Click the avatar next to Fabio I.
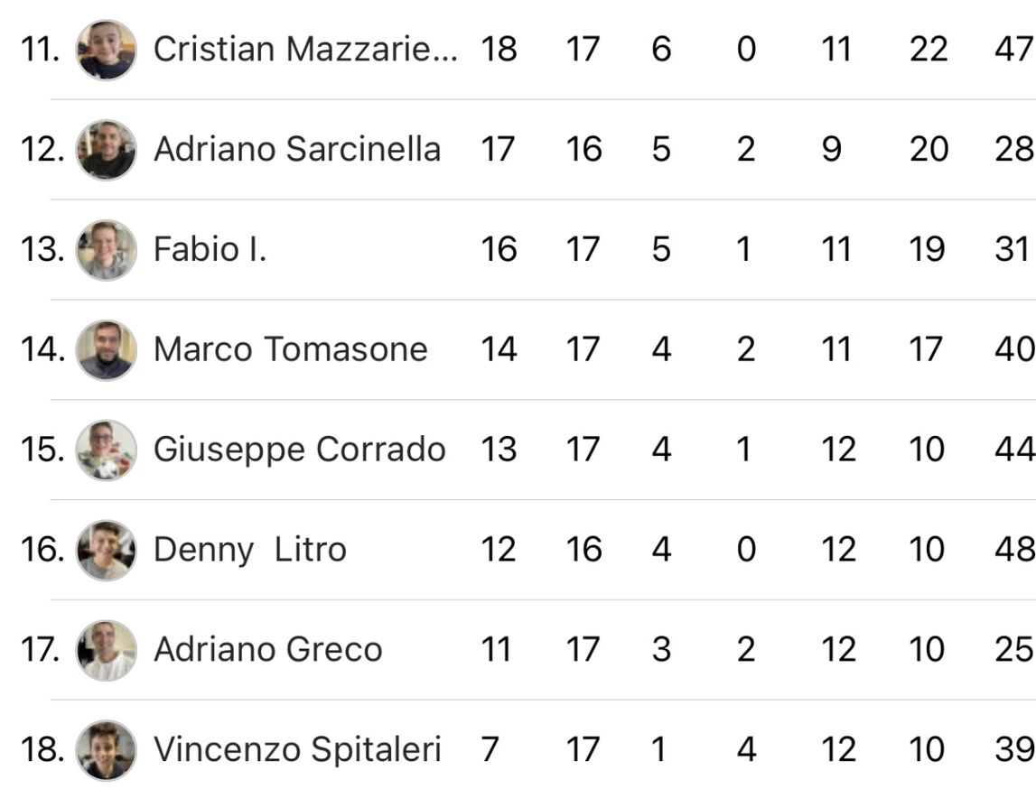 pos(107,250)
